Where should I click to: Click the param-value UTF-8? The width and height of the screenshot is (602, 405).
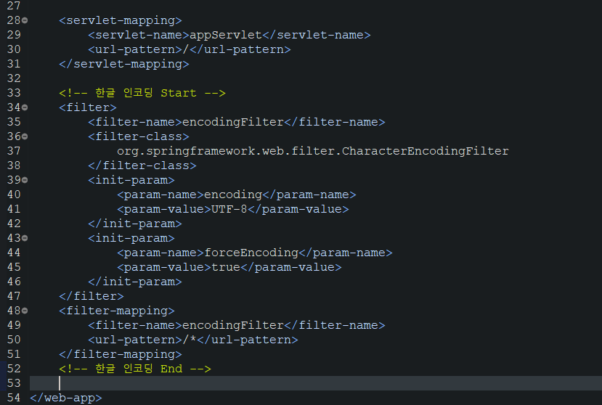click(x=229, y=209)
